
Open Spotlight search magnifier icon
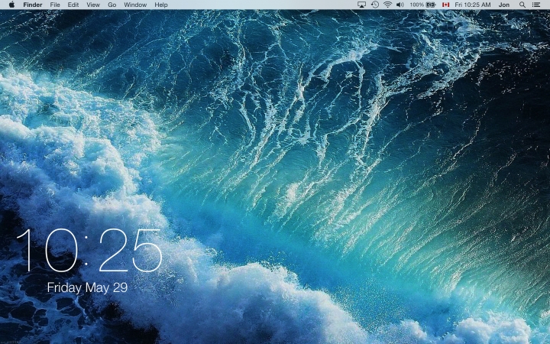[522, 5]
